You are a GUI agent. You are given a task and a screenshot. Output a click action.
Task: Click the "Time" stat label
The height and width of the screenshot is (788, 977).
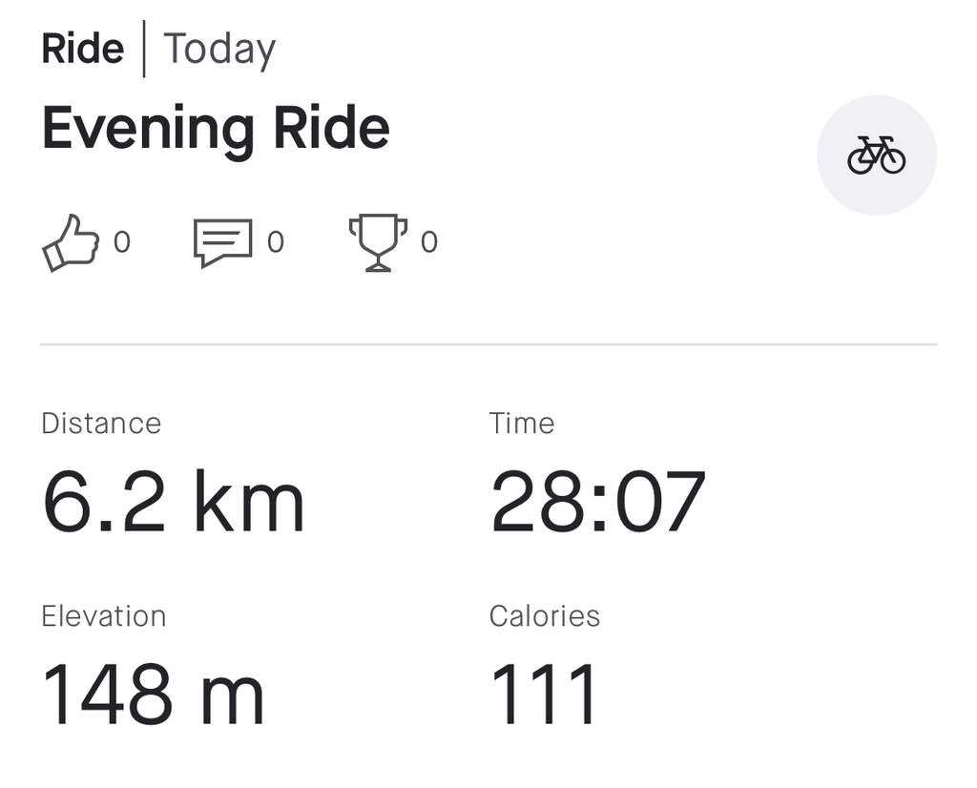521,424
